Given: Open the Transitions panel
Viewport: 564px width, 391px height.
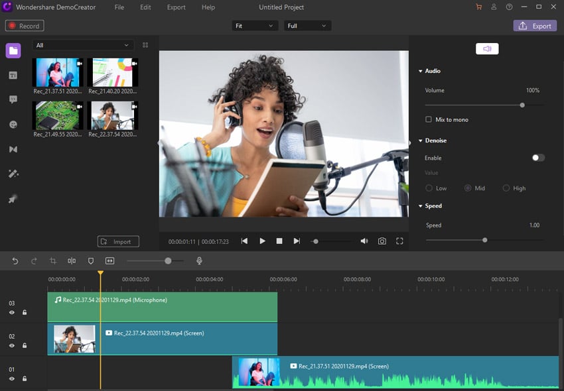Looking at the screenshot, I should 13,149.
